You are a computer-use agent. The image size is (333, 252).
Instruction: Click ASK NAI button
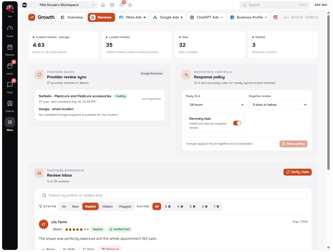(321, 5)
